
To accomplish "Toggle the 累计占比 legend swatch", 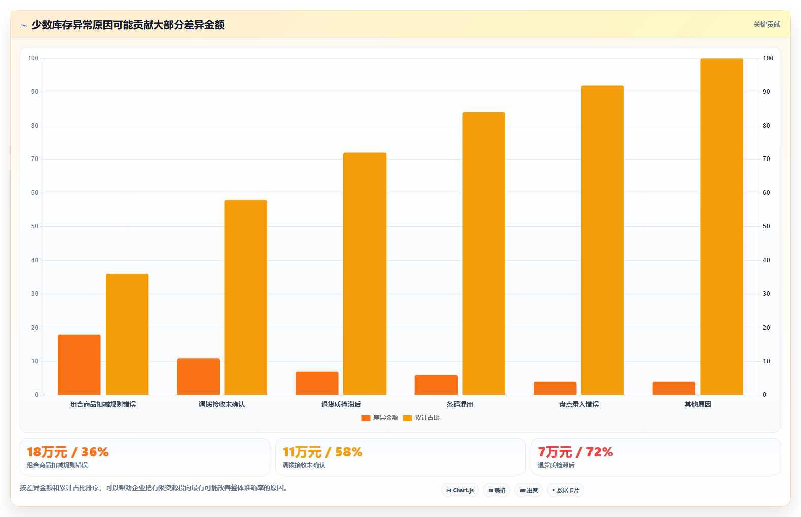I will [407, 418].
